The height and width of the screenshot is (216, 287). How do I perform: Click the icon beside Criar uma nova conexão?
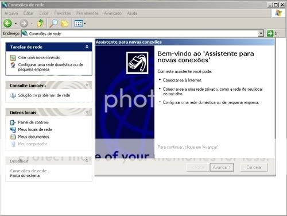tap(13, 57)
